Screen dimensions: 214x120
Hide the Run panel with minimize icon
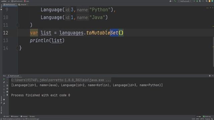coord(213,76)
